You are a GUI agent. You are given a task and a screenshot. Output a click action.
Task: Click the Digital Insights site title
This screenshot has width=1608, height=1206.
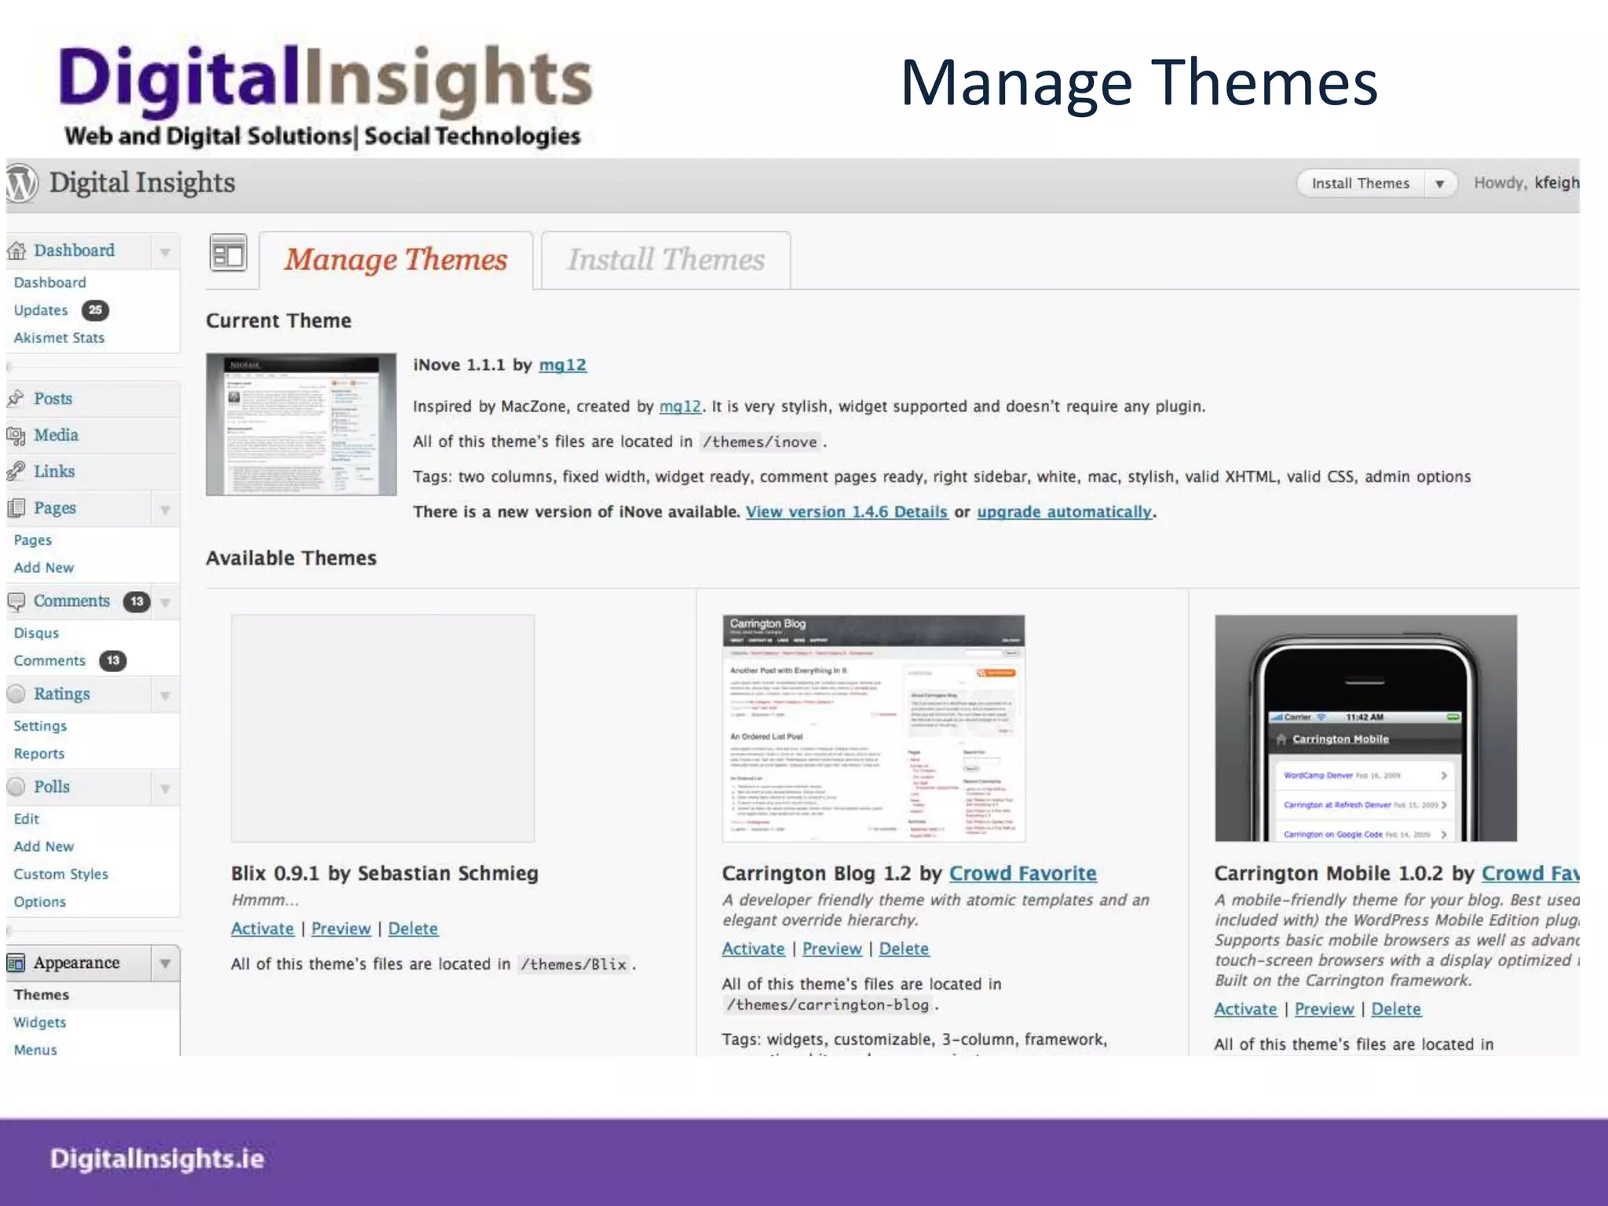tap(142, 183)
